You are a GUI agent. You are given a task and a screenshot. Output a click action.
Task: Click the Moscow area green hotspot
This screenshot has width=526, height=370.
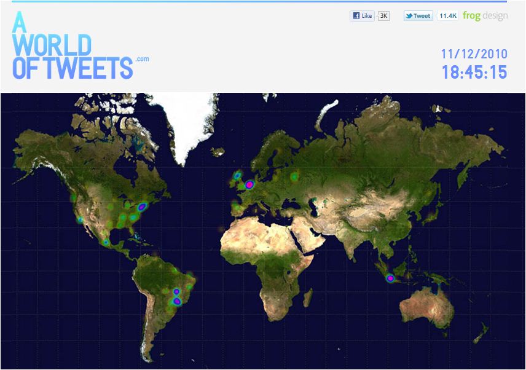(x=294, y=176)
